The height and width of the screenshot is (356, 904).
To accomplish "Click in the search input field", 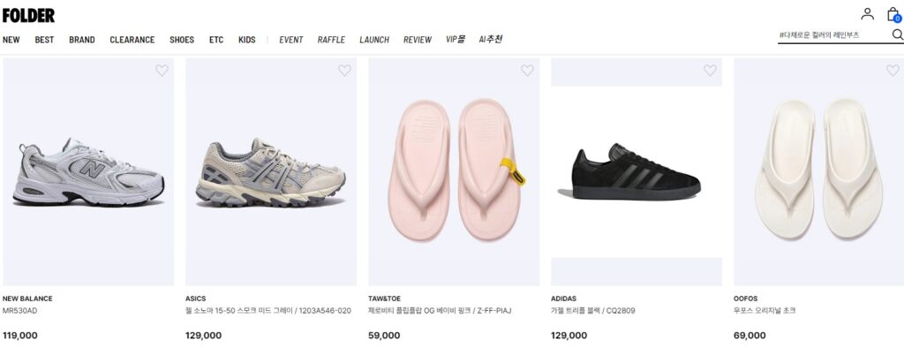I will [x=830, y=35].
